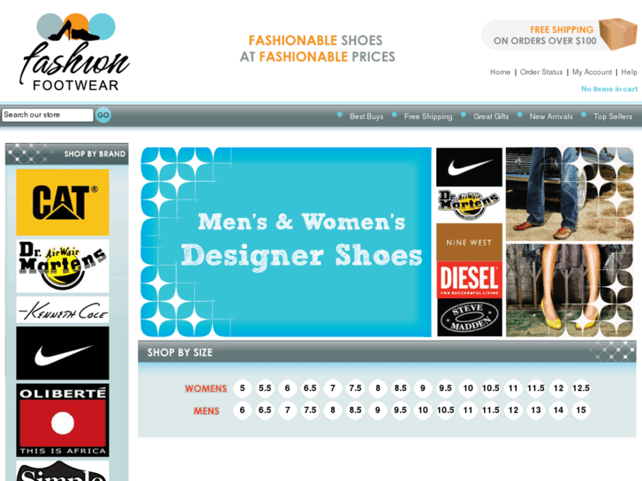The width and height of the screenshot is (642, 481).
Task: Pick Womens size 12.5
Action: [x=581, y=388]
